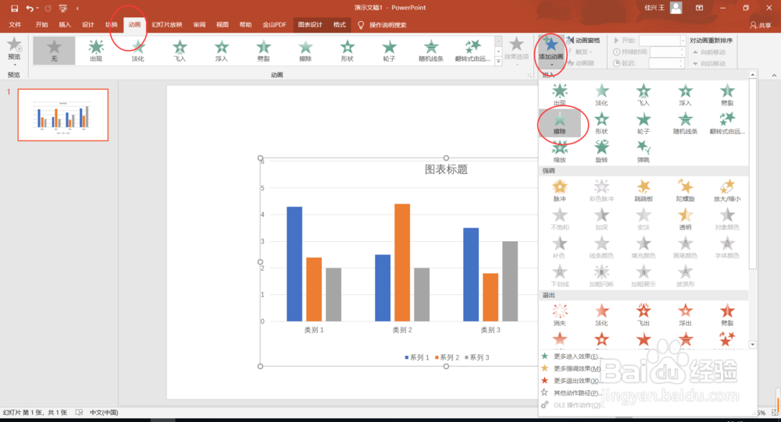Expand the 预览 preview dropdown arrow

coord(14,65)
